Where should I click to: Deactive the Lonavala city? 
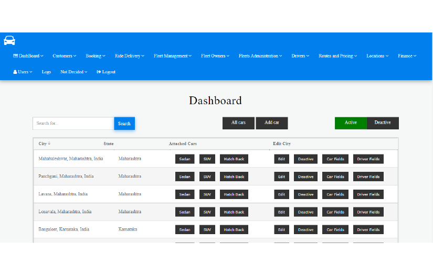(x=305, y=212)
